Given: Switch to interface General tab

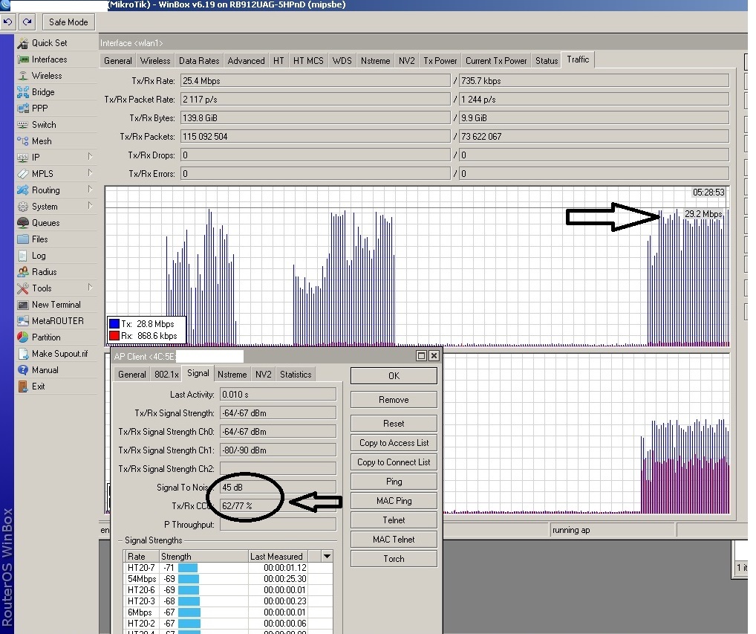Looking at the screenshot, I should click(x=117, y=61).
